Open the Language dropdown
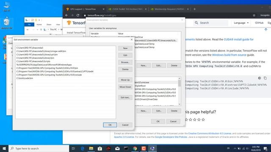 coord(241,23)
